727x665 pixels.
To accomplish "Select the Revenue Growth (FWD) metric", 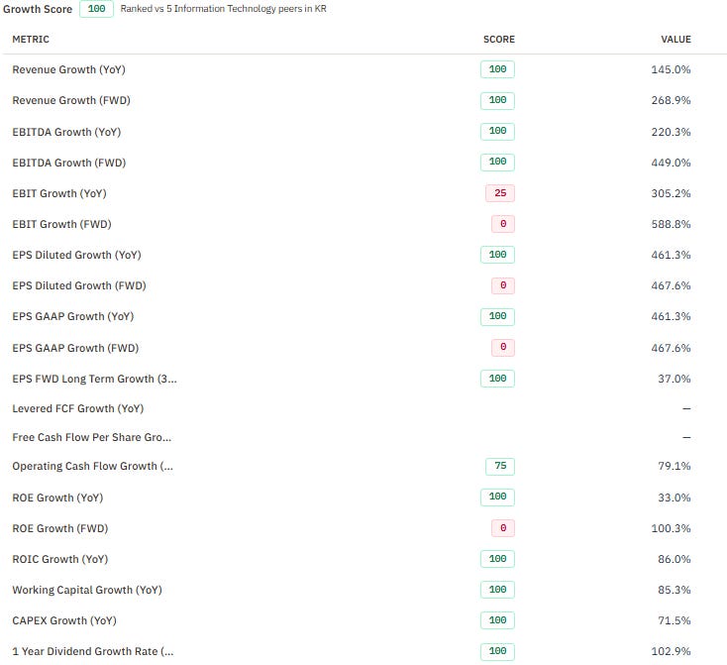I will tap(71, 100).
